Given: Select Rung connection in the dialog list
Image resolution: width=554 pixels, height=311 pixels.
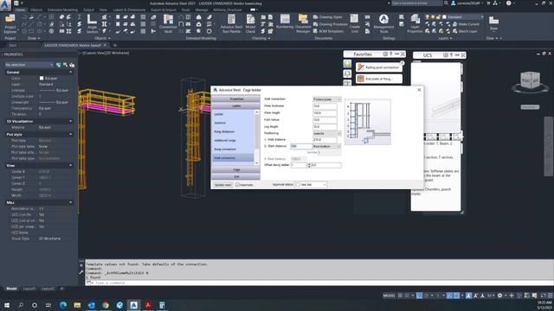Looking at the screenshot, I should [225, 149].
